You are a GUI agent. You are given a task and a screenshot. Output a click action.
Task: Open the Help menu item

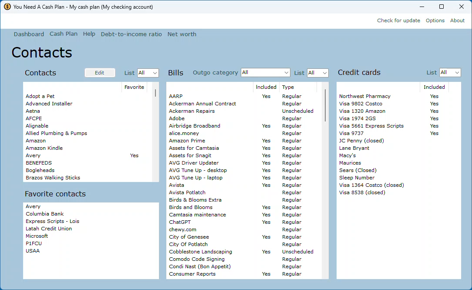[x=89, y=34]
